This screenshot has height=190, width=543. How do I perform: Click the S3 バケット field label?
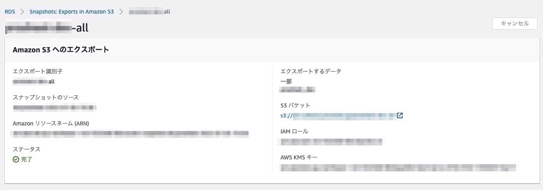click(x=295, y=105)
